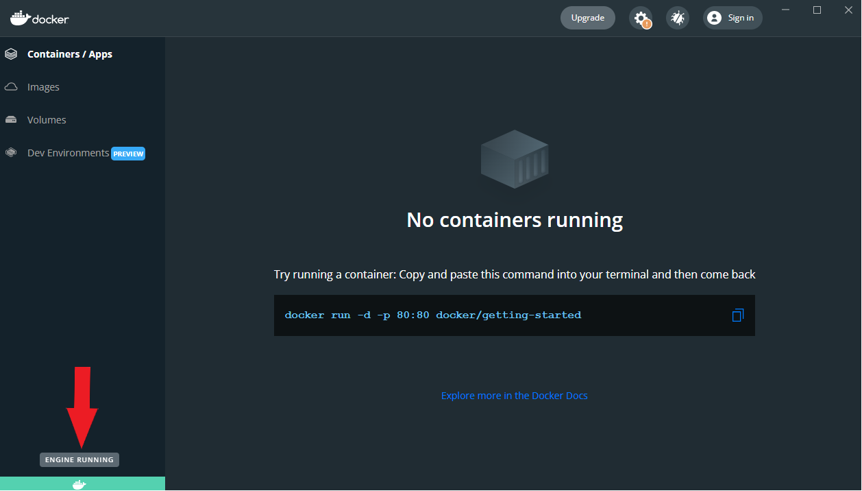This screenshot has width=862, height=491.
Task: Click the PREVIEW badge beside Dev Environments
Action: [128, 154]
